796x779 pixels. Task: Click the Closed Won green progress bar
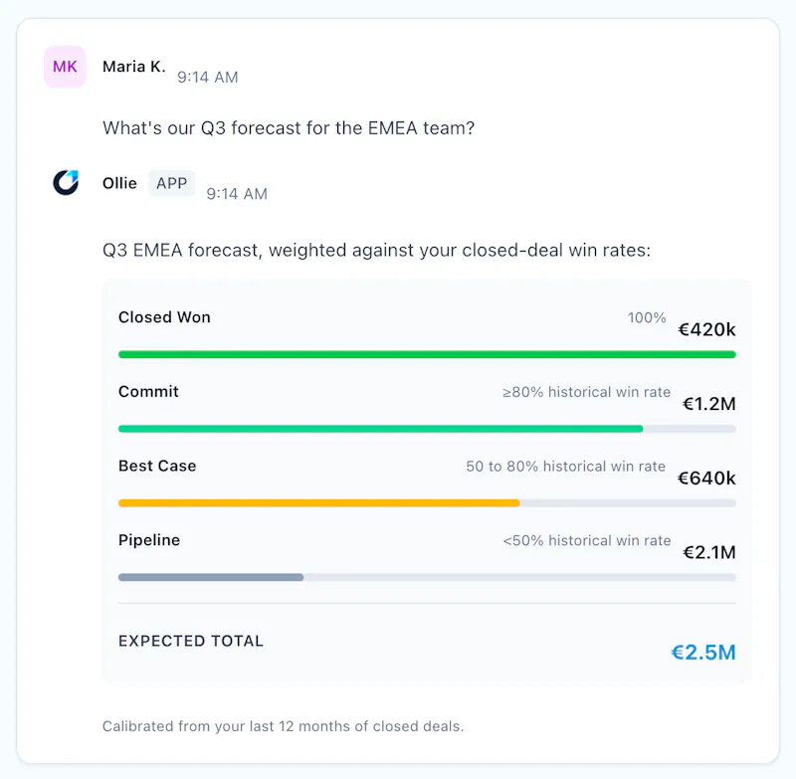[427, 354]
